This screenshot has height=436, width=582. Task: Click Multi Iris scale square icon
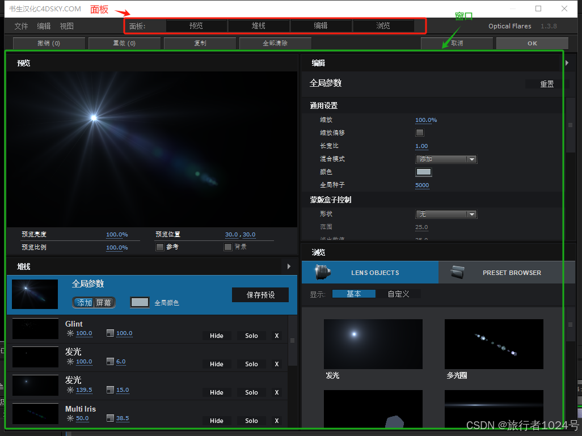pos(110,418)
